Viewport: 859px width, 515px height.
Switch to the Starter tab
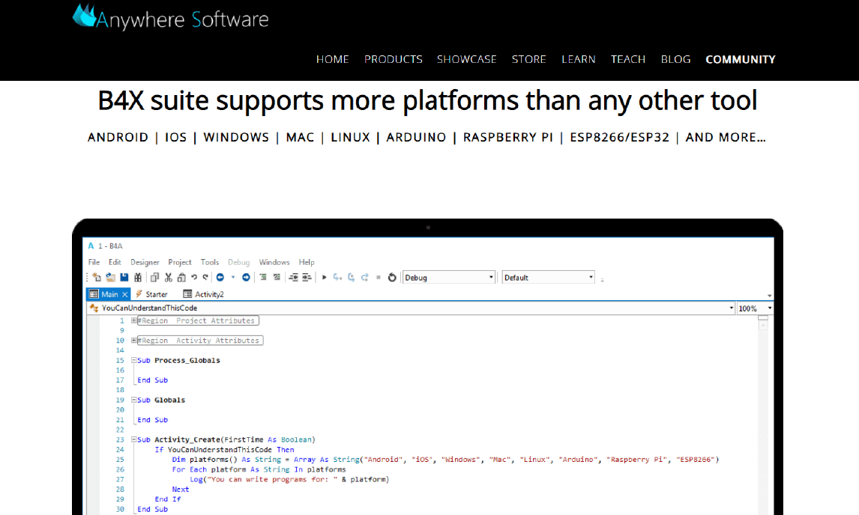coord(151,294)
